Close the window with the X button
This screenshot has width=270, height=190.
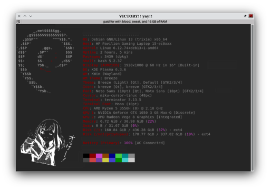tap(19, 16)
